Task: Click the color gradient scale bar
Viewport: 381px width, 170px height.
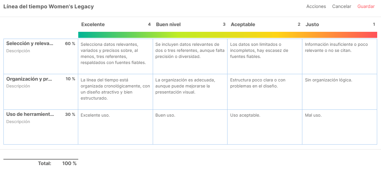Action: [228, 35]
